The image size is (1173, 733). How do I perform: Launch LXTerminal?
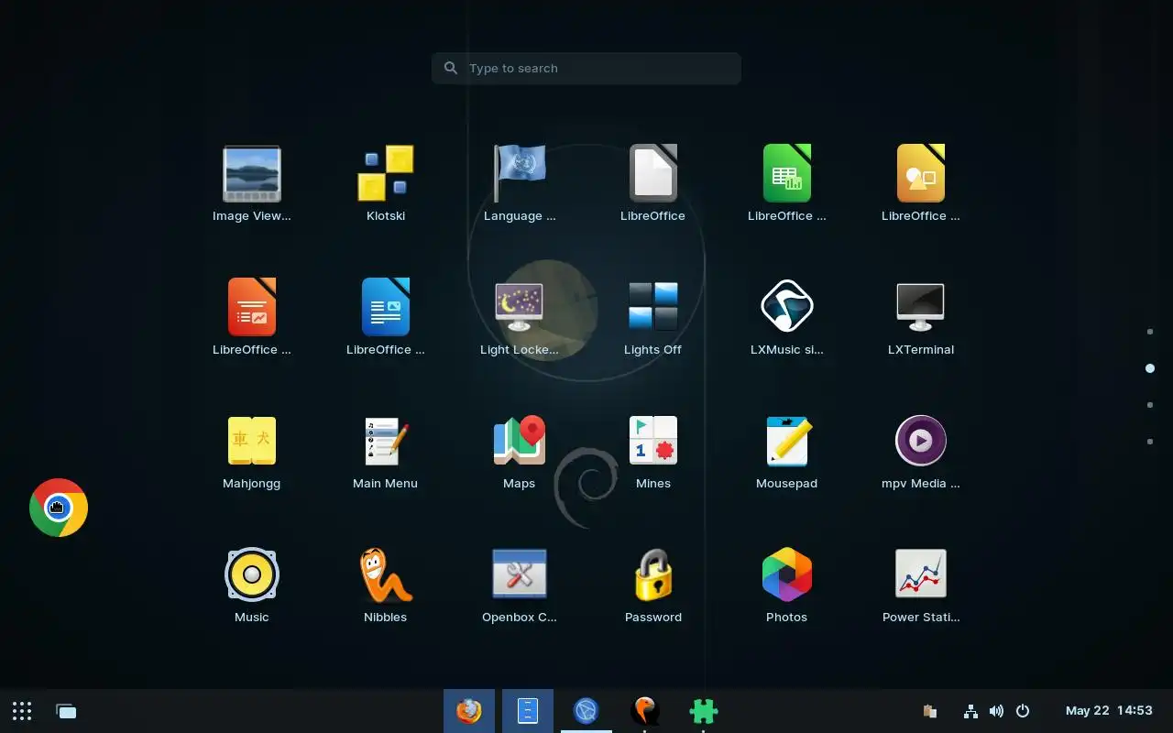(921, 308)
